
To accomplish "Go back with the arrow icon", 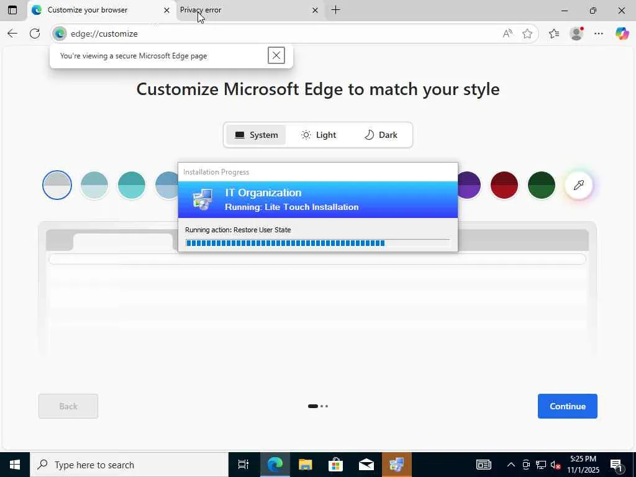I will (12, 34).
